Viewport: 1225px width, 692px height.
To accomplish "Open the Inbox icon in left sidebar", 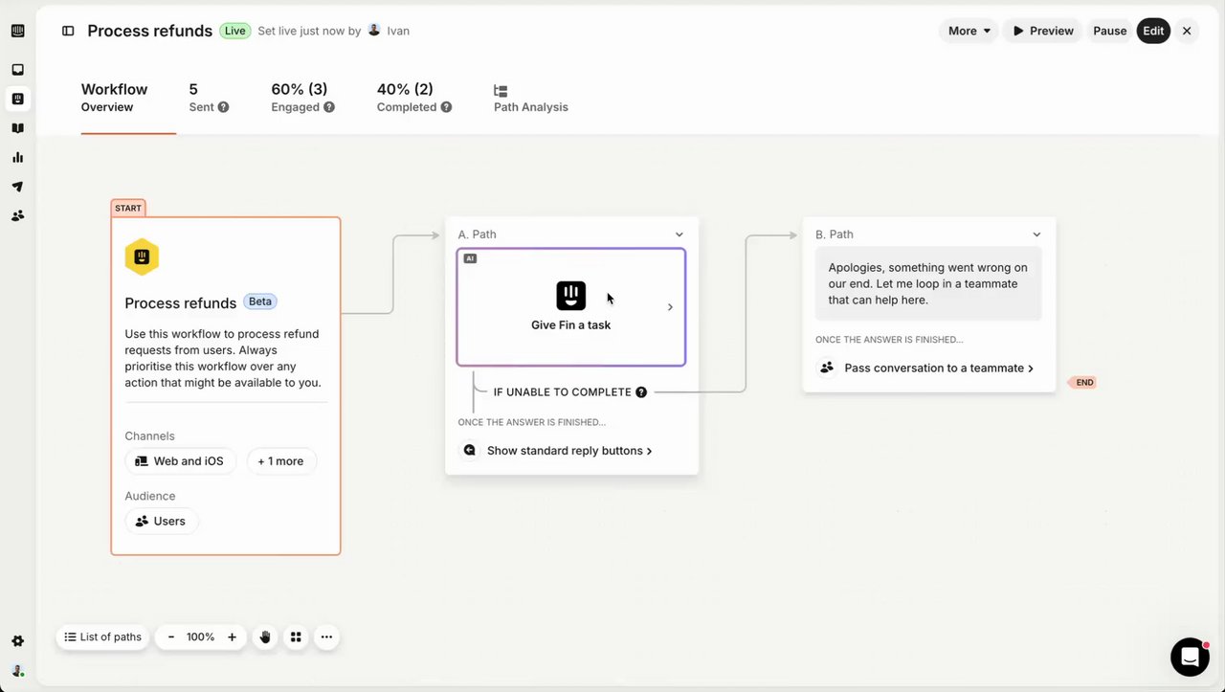I will tap(17, 70).
